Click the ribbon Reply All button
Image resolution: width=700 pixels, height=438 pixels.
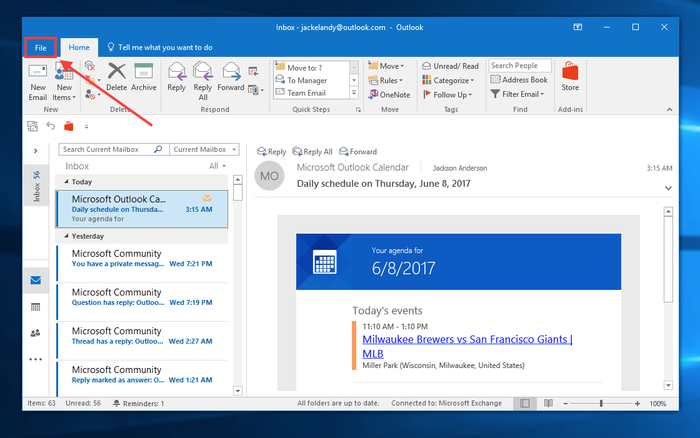tap(202, 82)
